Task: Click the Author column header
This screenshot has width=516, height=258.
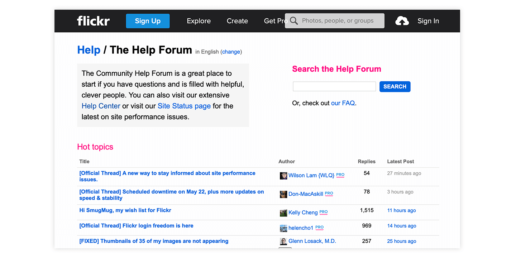Action: [x=287, y=162]
